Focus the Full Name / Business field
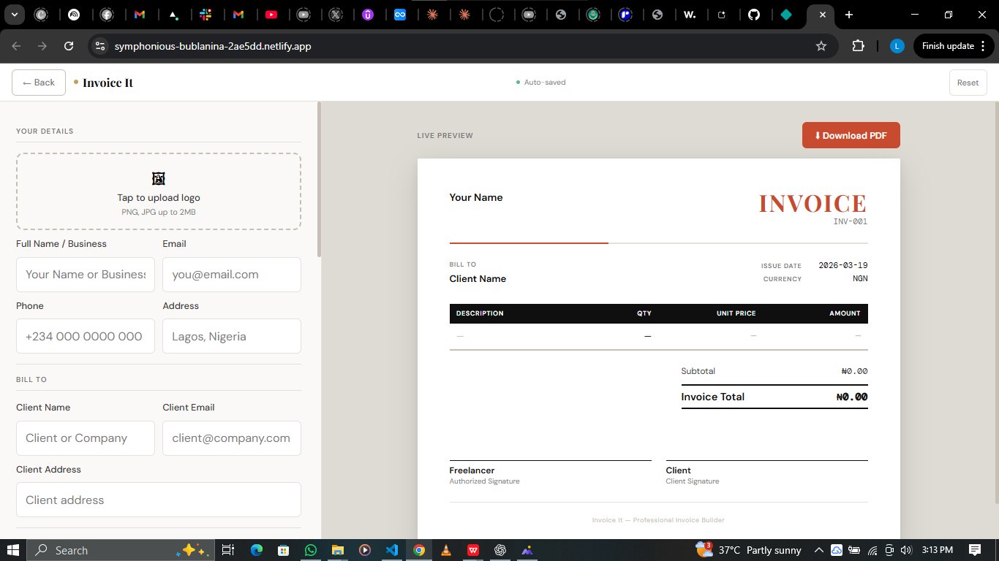999x561 pixels. tap(86, 275)
